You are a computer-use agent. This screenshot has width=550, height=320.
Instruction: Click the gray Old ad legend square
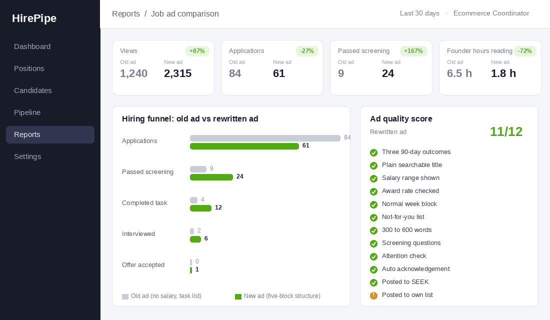(x=125, y=296)
